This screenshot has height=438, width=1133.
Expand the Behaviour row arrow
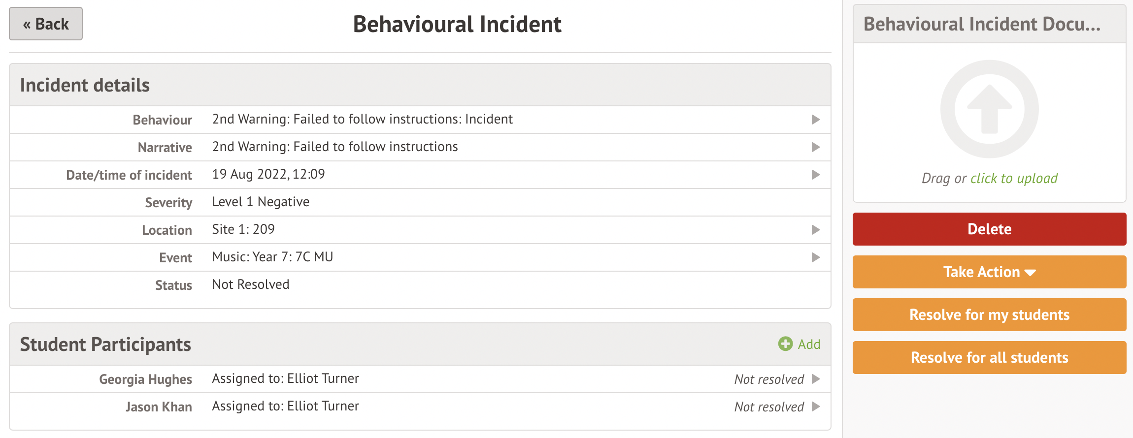click(x=816, y=120)
